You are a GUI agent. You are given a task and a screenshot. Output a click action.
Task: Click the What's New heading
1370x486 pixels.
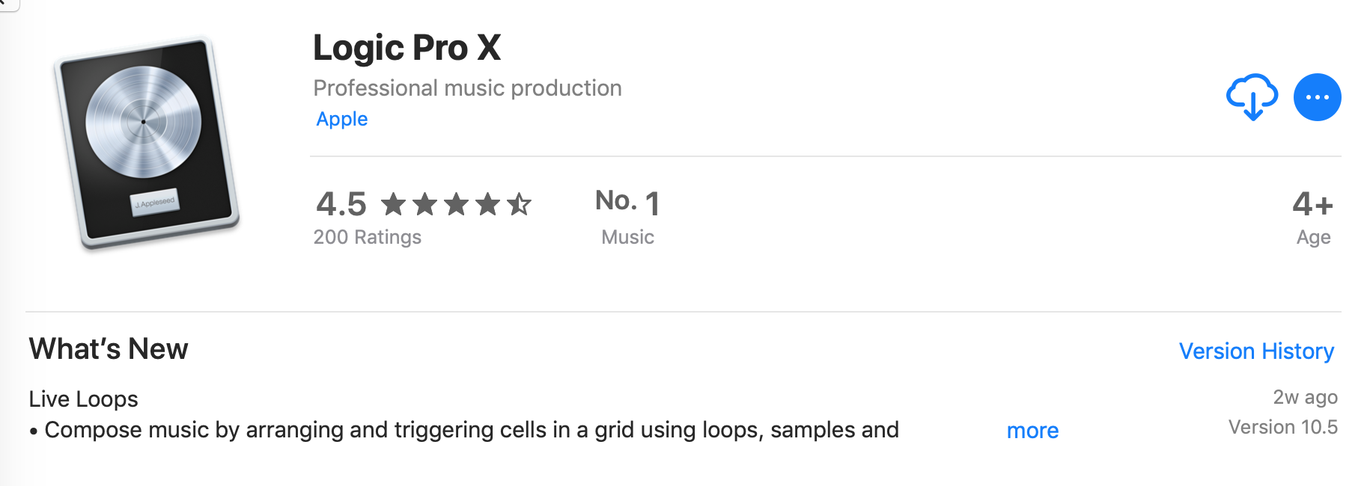tap(109, 349)
